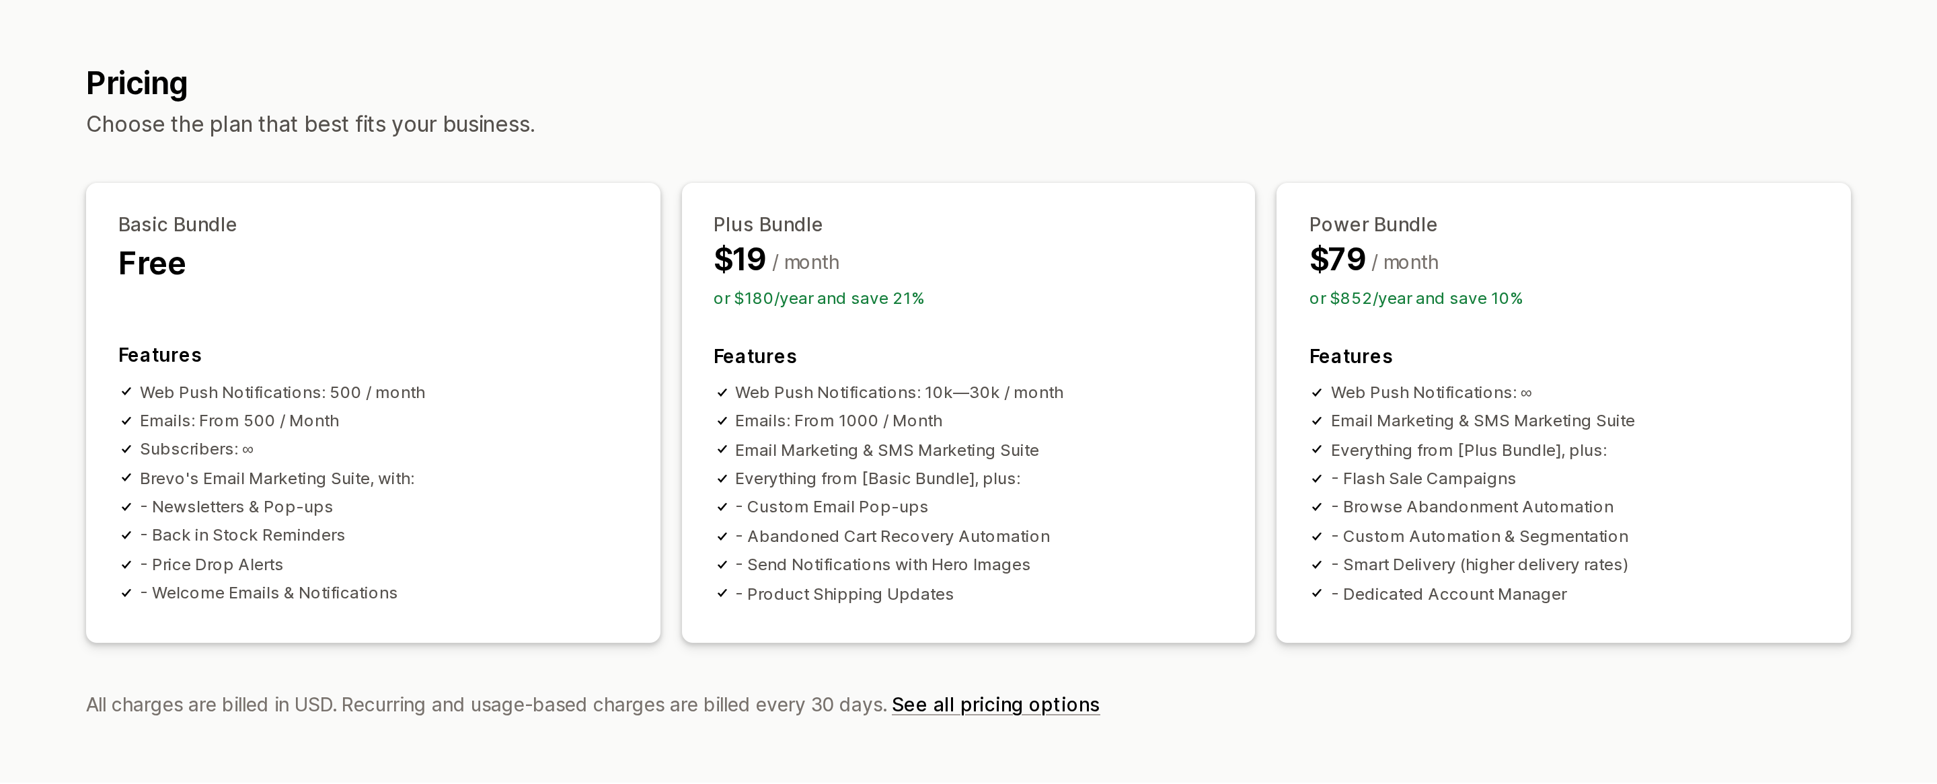Click the text Brevo's Email Marketing Suite, with:
Viewport: 1937px width, 784px height.
click(278, 479)
